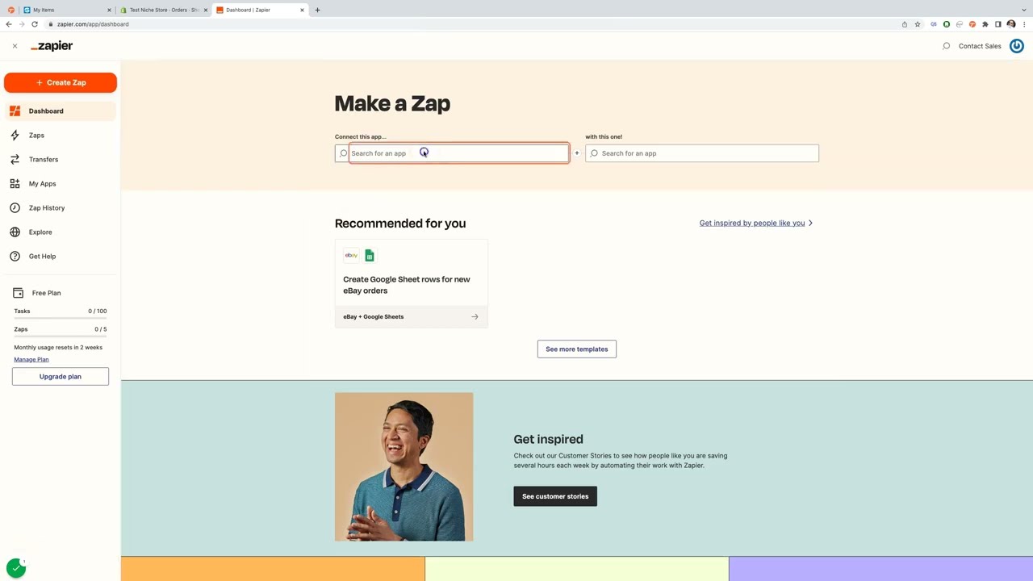Reload the page with refresh icon
This screenshot has height=581, width=1033.
[35, 24]
